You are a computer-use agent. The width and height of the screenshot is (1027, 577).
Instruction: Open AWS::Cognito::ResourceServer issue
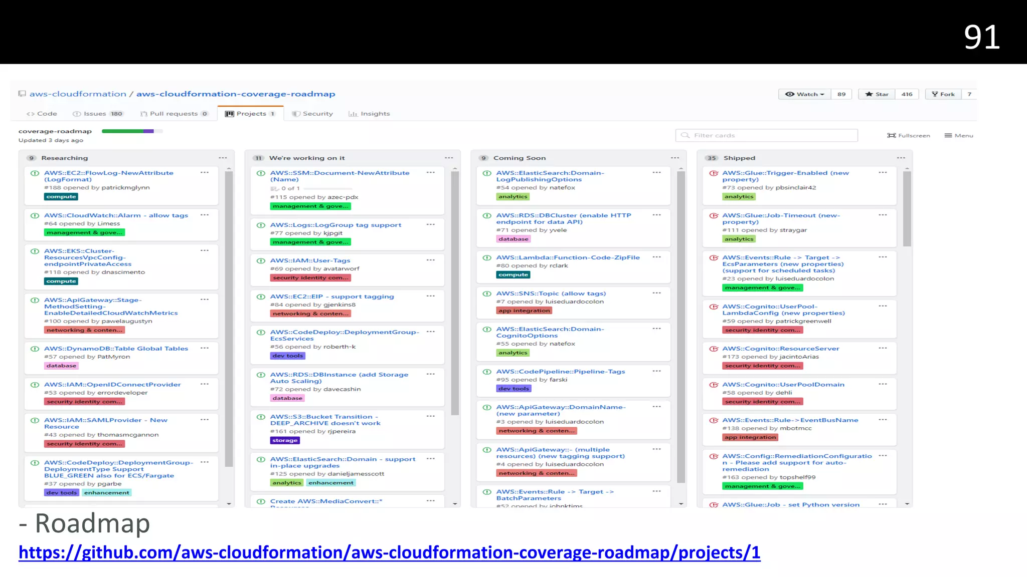tap(780, 349)
